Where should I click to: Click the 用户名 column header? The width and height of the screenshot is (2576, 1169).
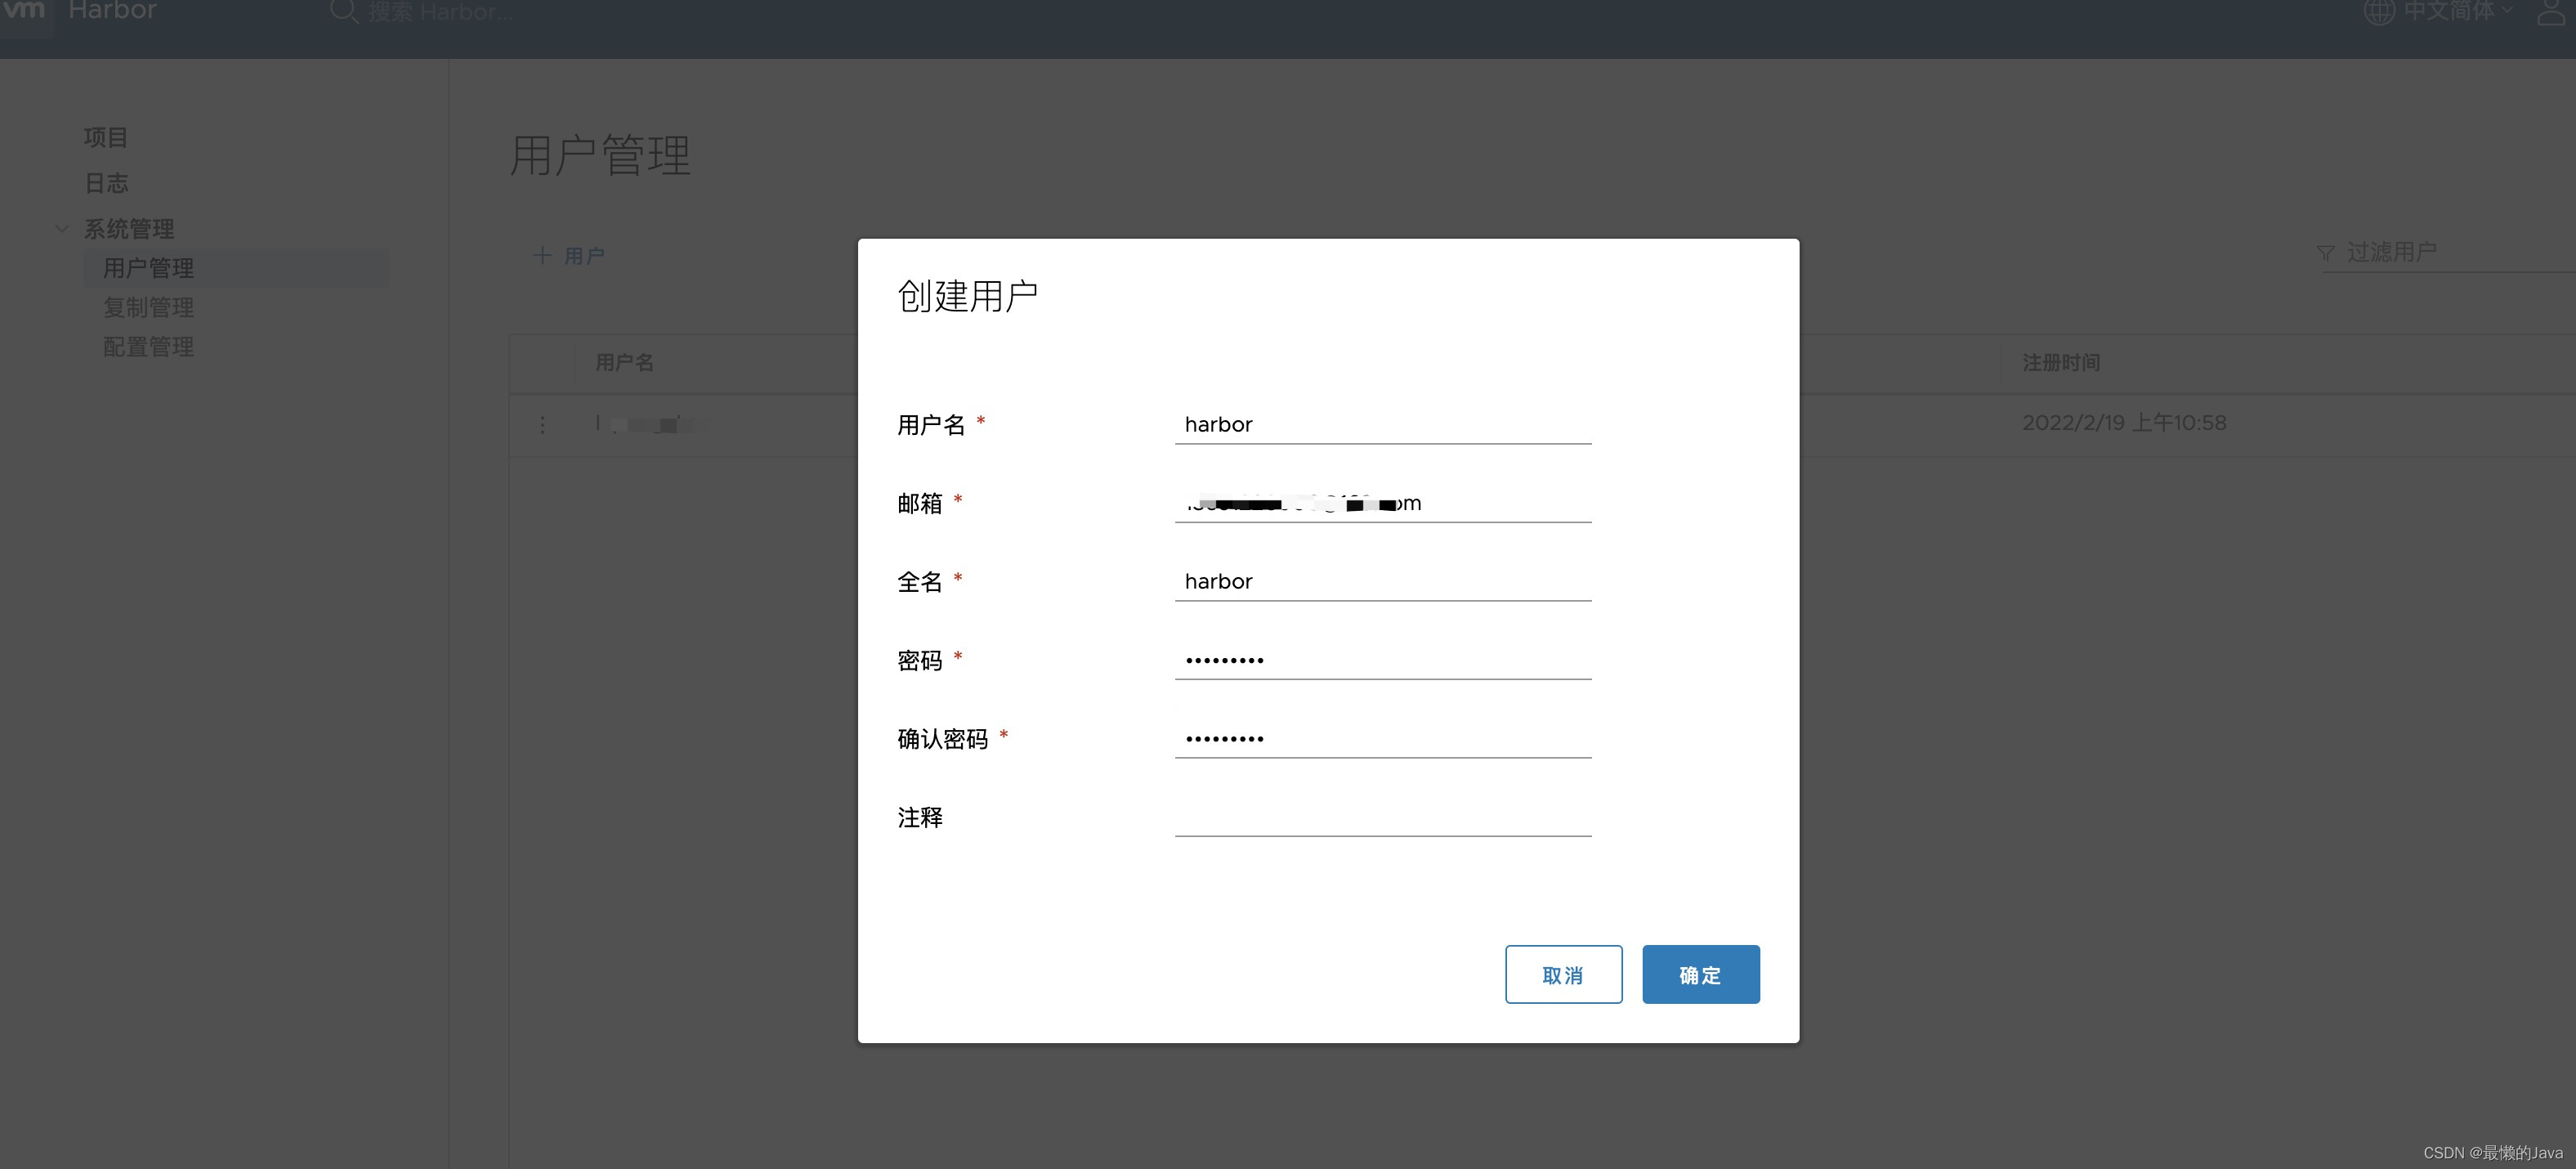(625, 362)
